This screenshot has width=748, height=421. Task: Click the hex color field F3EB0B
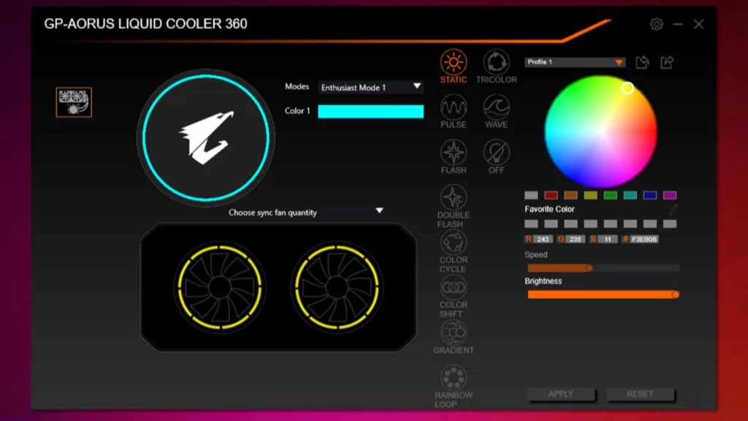click(x=644, y=239)
